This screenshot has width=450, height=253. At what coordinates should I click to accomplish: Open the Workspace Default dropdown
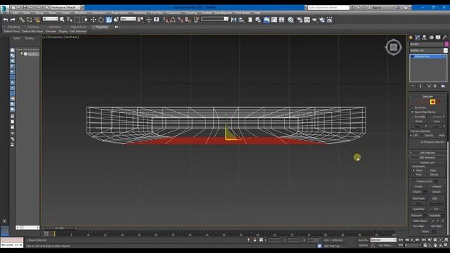tap(65, 8)
